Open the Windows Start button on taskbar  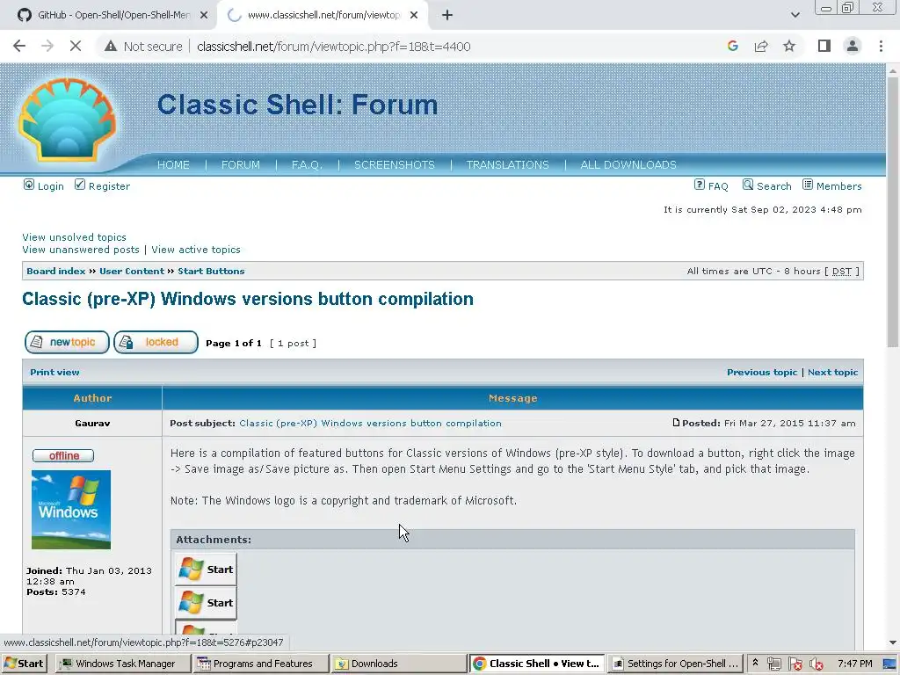[x=24, y=664]
